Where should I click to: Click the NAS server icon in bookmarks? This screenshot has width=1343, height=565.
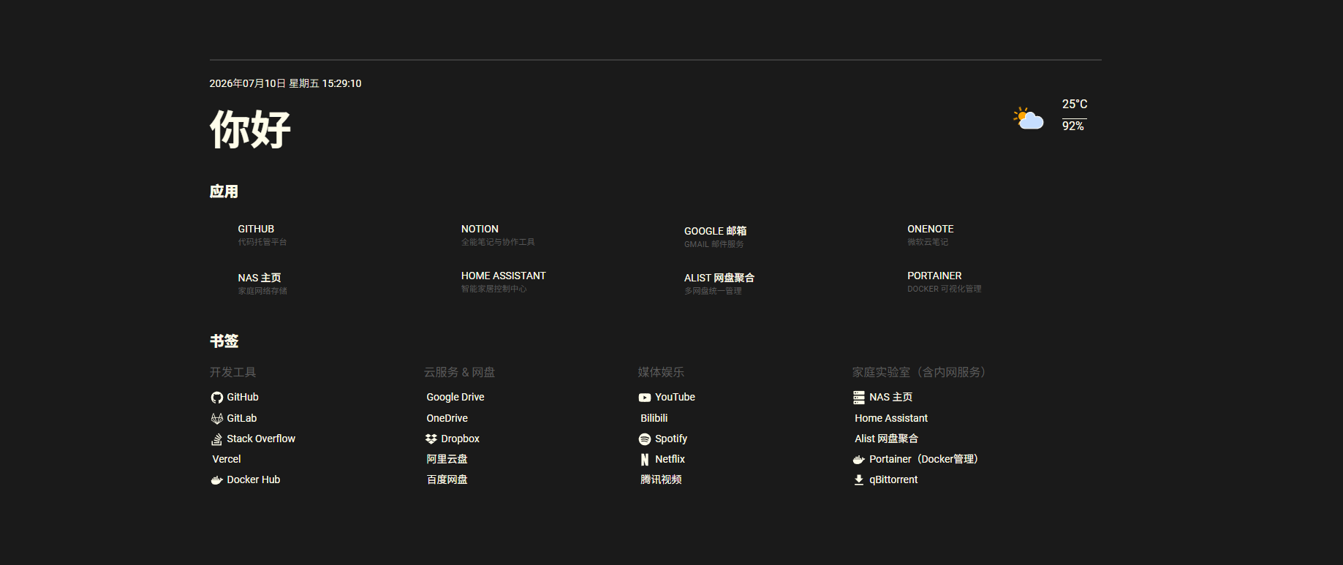[x=859, y=398]
